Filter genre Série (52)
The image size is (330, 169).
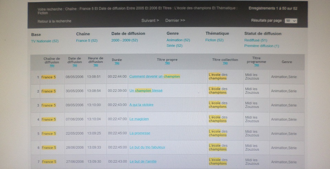point(175,45)
